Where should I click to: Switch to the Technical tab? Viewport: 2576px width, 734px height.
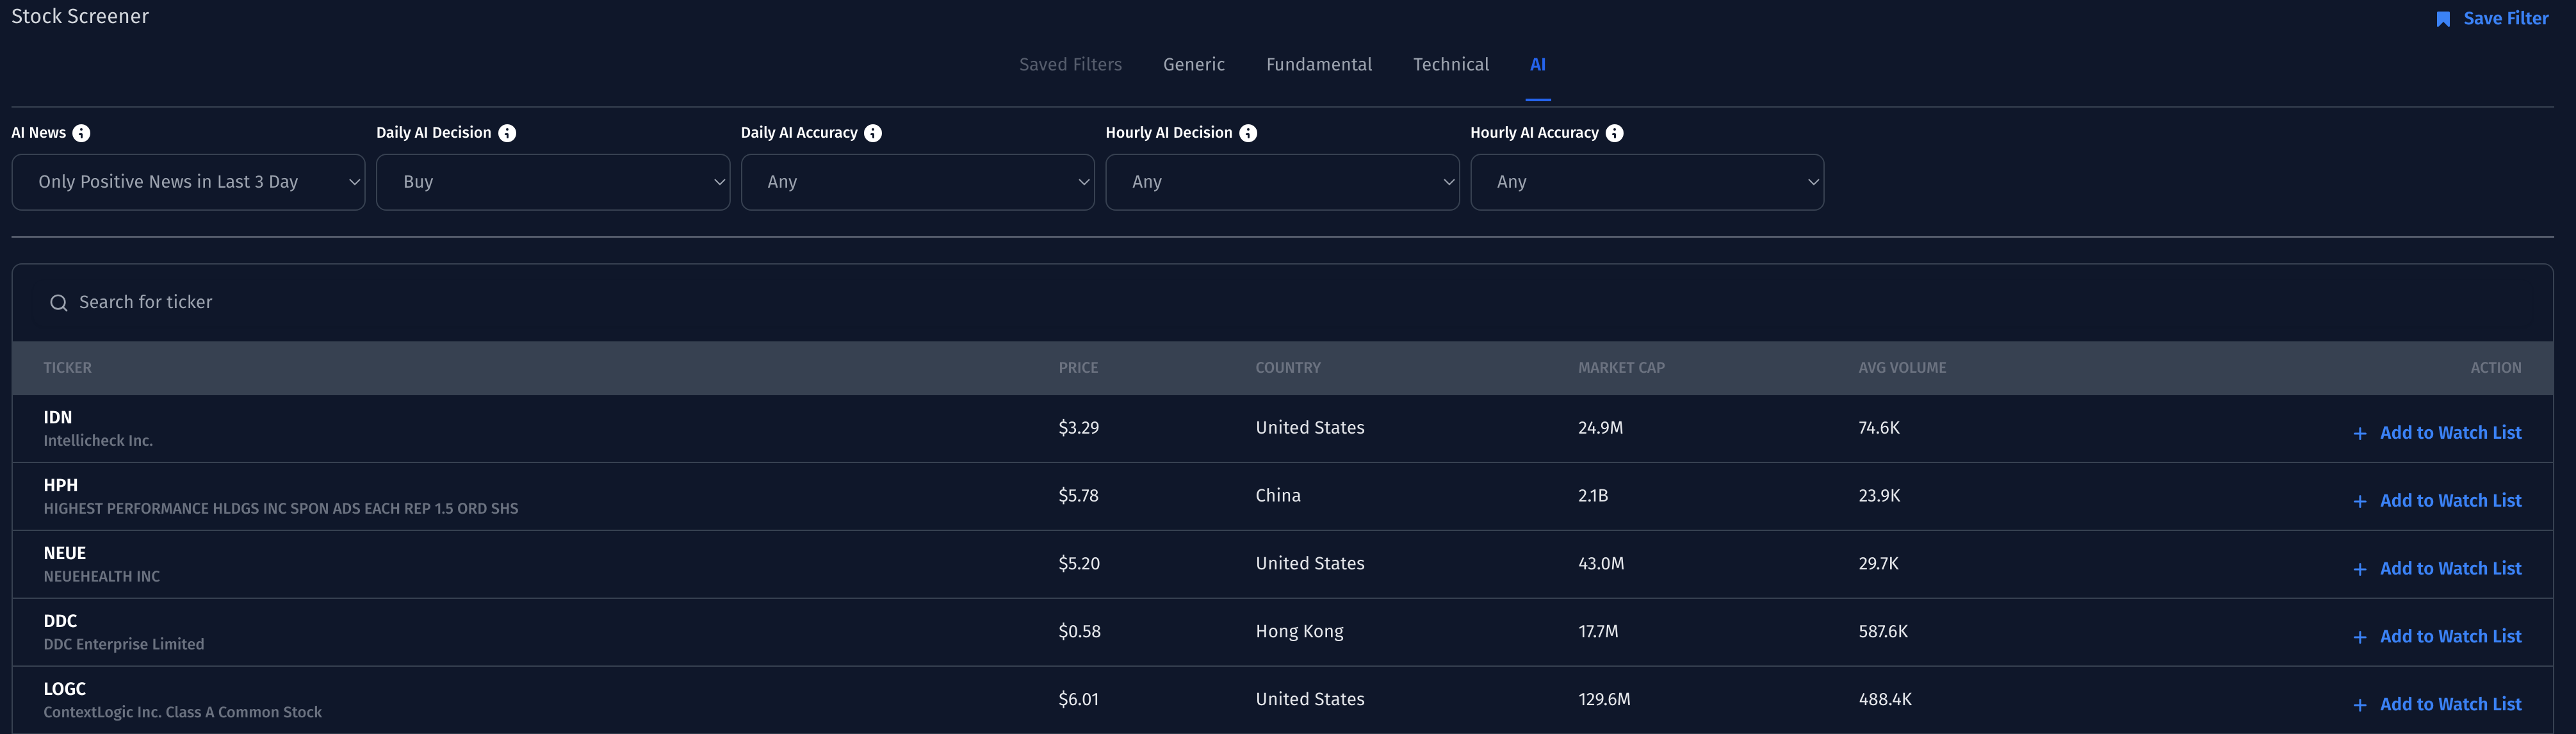pos(1450,65)
